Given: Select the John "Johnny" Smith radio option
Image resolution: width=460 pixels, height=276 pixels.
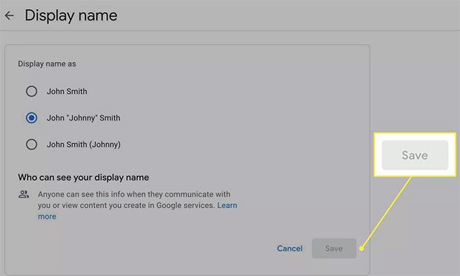Looking at the screenshot, I should click(31, 118).
